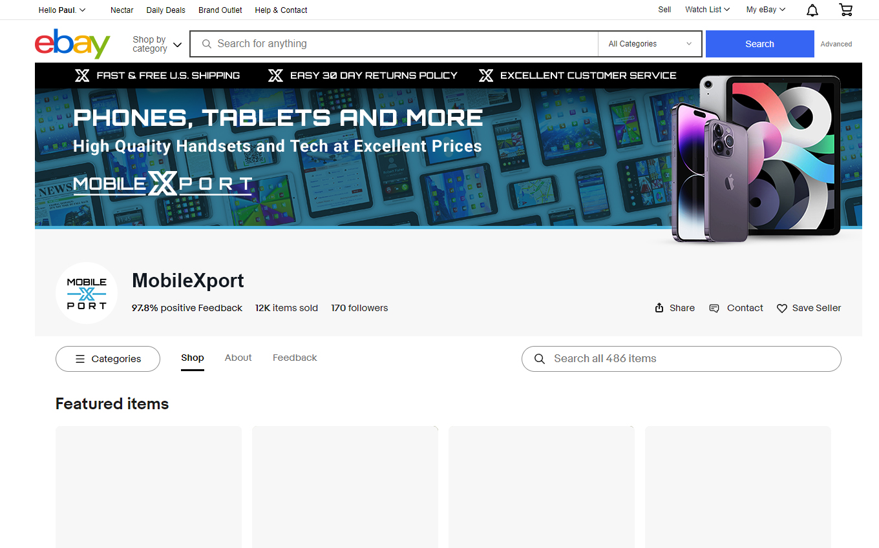Click the MobileXport round store logo
Viewport: 879px width, 548px height.
[87, 293]
